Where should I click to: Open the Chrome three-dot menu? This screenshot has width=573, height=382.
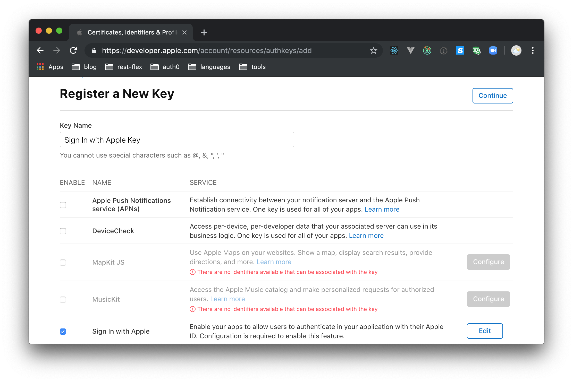(533, 50)
